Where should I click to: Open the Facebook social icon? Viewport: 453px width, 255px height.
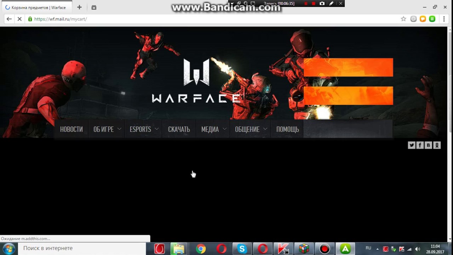click(x=420, y=145)
